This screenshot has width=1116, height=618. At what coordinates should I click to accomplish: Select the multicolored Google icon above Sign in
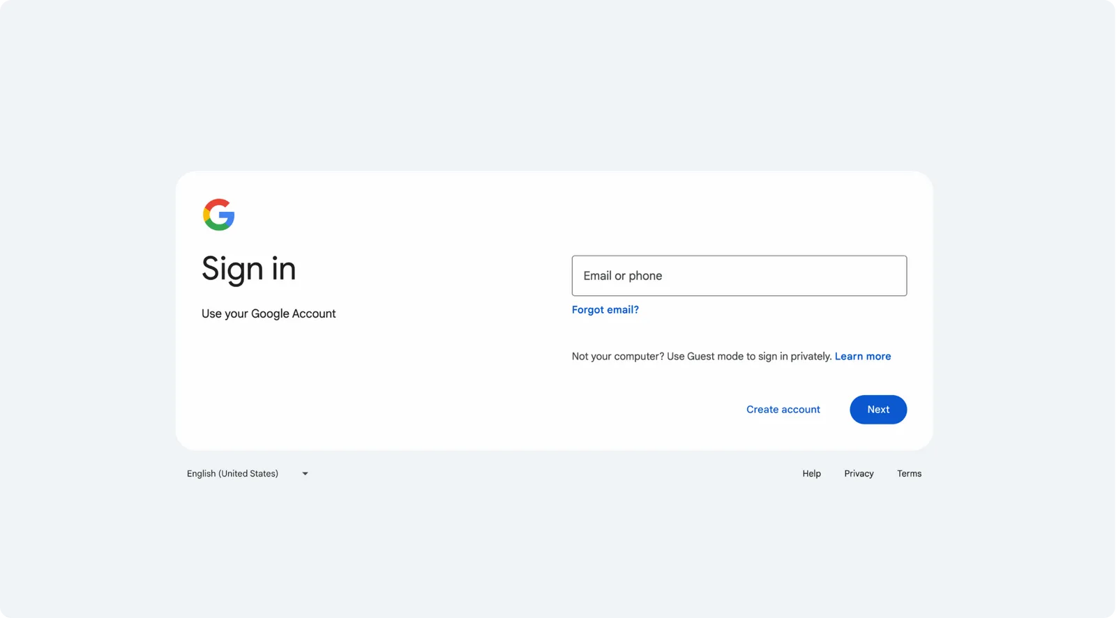click(218, 215)
